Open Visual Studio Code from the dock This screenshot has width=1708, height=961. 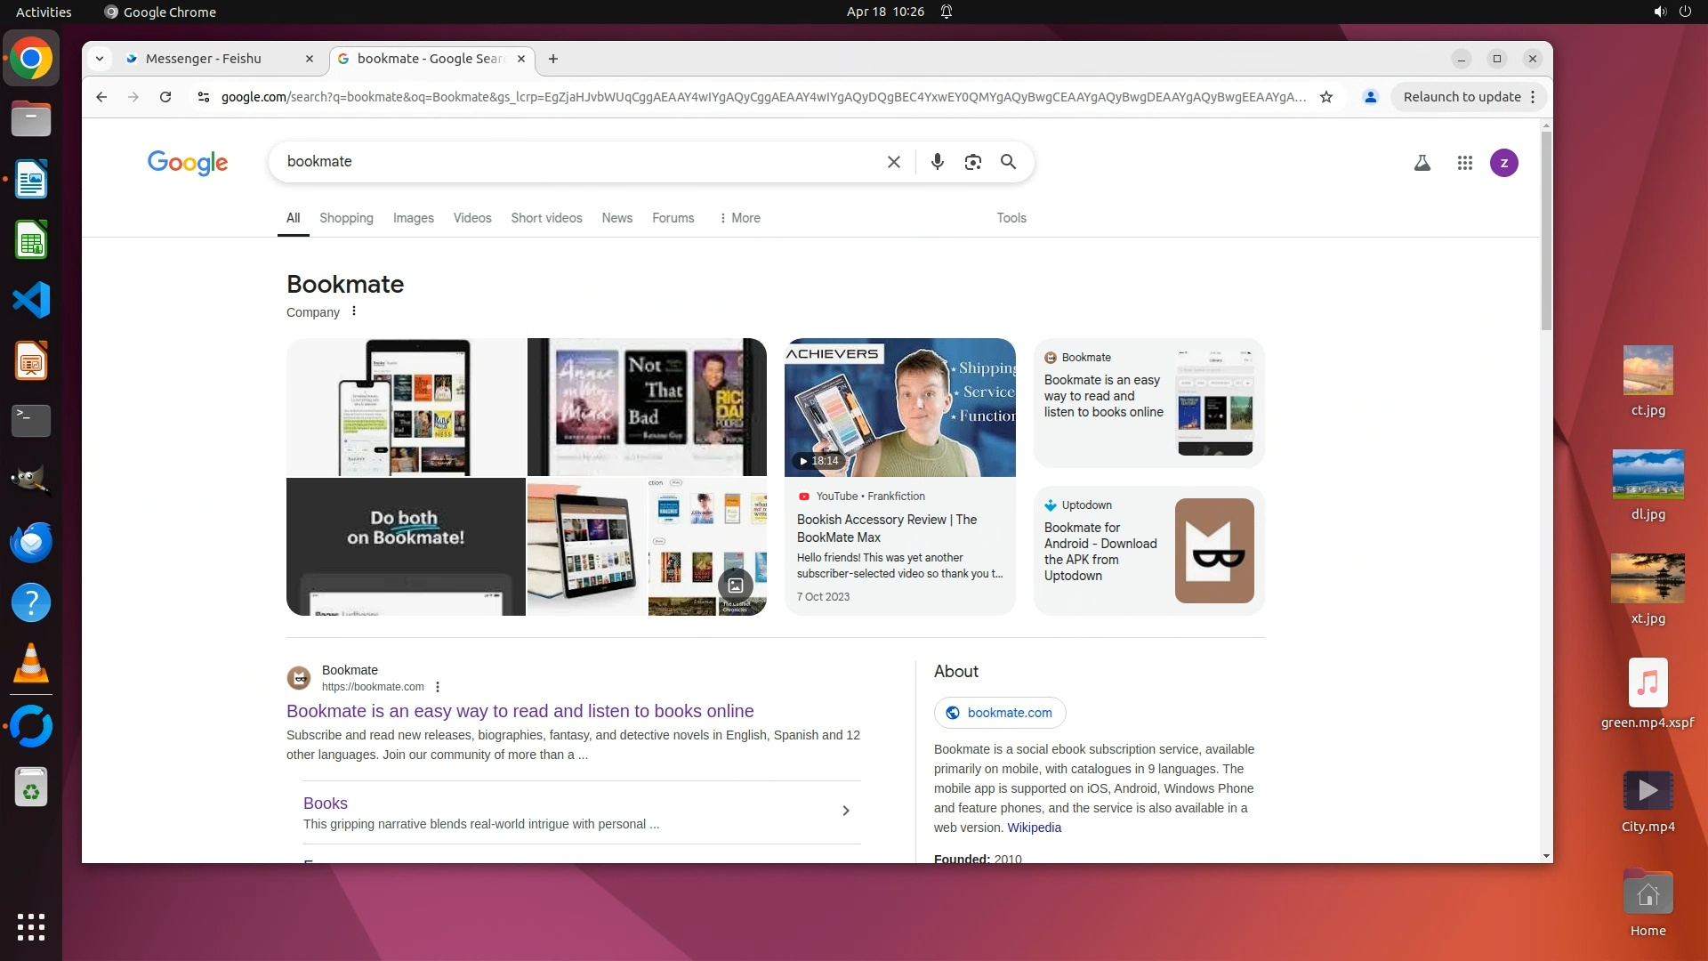[31, 301]
